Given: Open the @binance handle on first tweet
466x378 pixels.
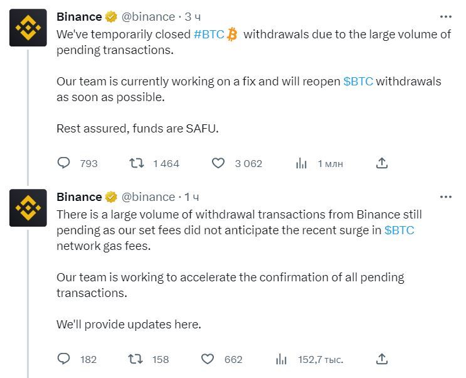Looking at the screenshot, I should 148,17.
